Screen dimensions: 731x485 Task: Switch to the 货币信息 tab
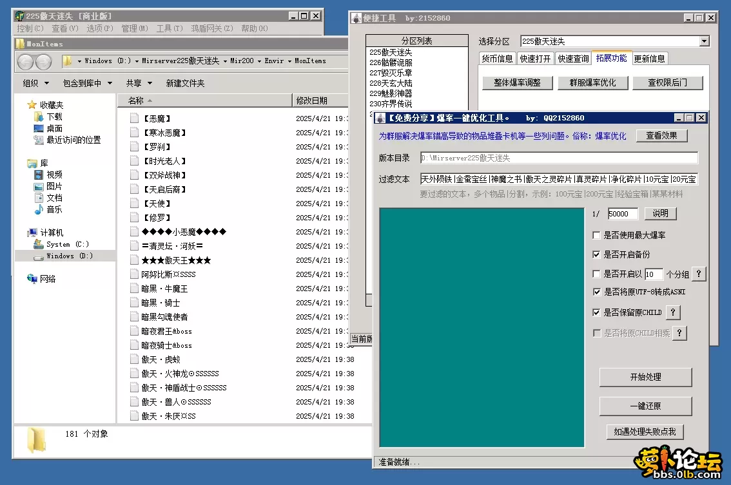point(497,59)
